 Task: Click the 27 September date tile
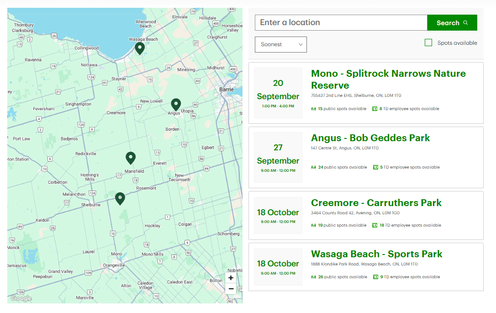click(278, 158)
